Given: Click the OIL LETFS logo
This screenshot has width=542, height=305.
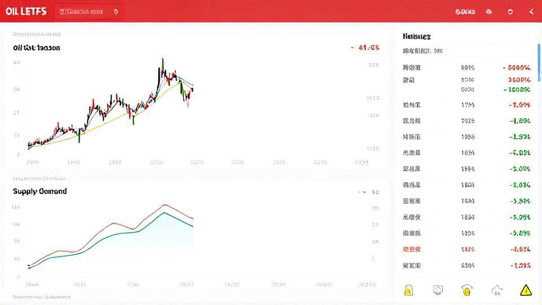Looking at the screenshot, I should pyautogui.click(x=26, y=11).
